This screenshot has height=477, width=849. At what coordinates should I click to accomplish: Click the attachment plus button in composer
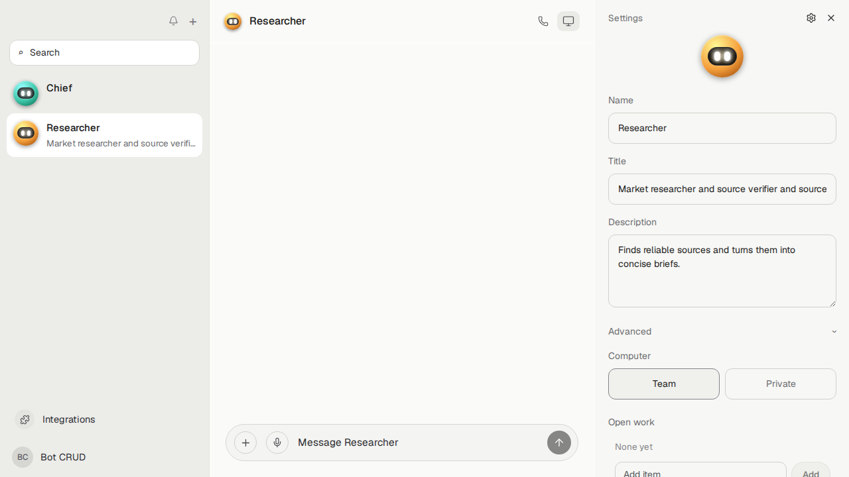[x=245, y=443]
